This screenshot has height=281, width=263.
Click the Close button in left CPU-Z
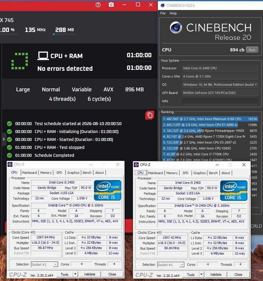click(x=112, y=274)
